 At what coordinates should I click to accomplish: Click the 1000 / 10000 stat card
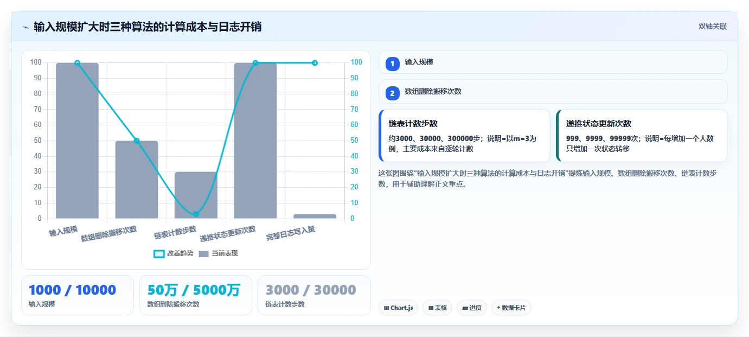(78, 295)
